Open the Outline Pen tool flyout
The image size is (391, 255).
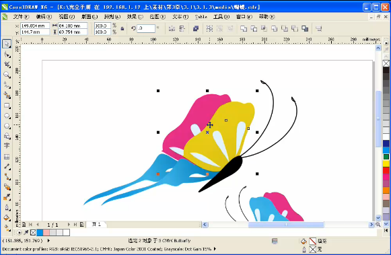point(7,208)
